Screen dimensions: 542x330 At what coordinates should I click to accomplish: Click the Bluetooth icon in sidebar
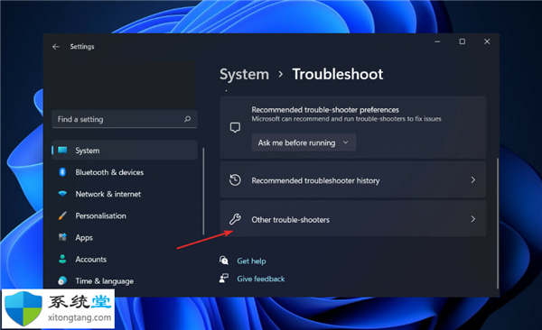coord(62,172)
